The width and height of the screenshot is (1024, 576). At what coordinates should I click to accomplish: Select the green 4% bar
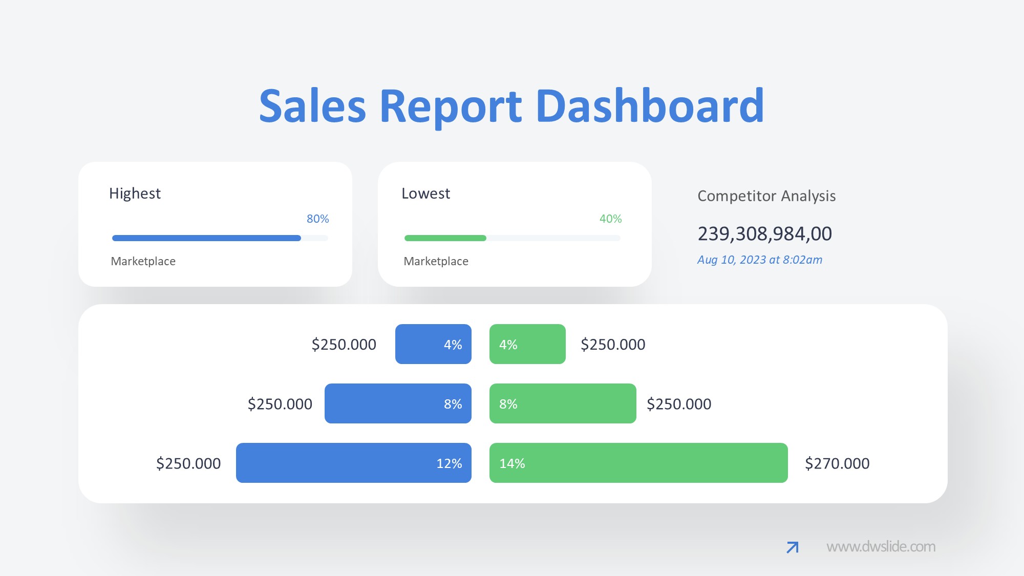coord(527,344)
